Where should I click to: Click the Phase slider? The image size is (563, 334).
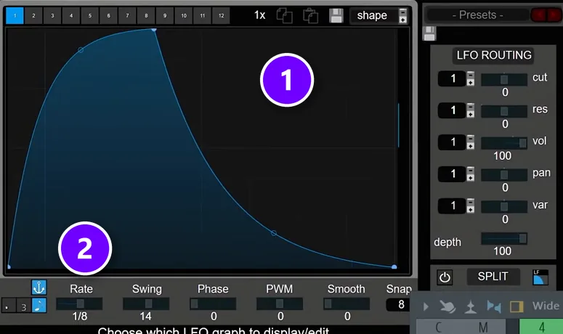(213, 304)
